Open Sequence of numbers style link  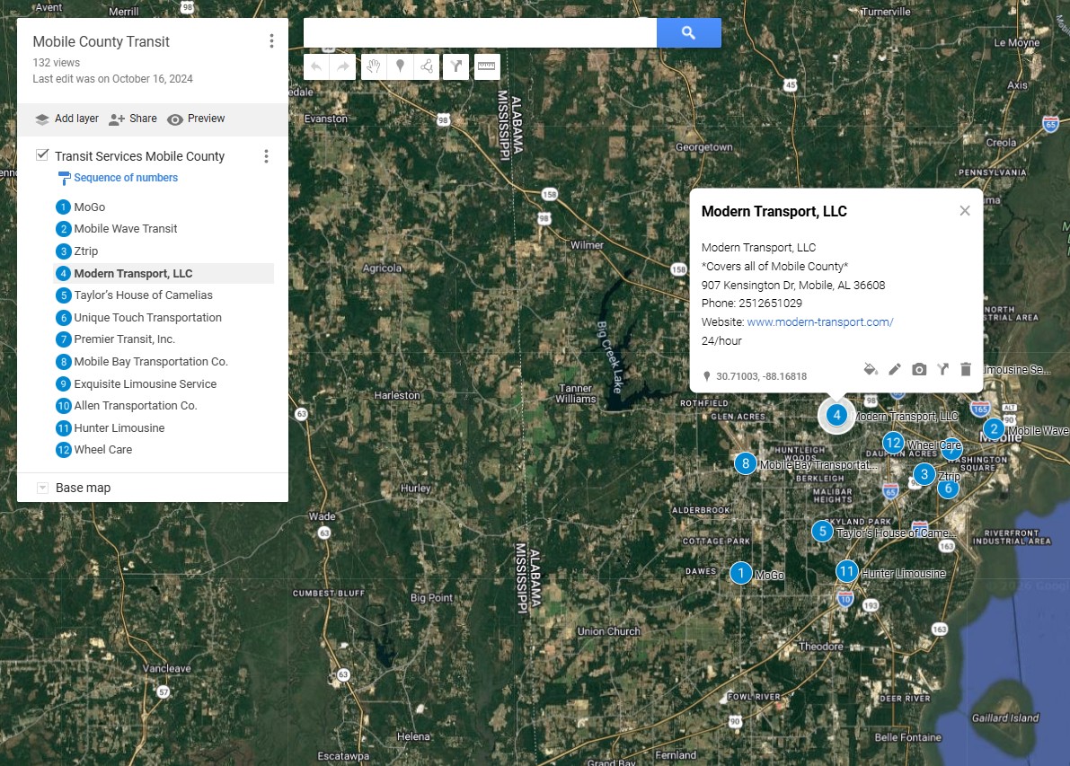click(126, 177)
